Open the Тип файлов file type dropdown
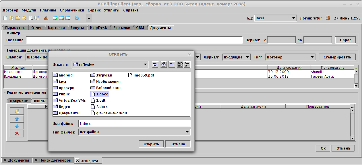This screenshot has width=362, height=165. click(x=187, y=132)
